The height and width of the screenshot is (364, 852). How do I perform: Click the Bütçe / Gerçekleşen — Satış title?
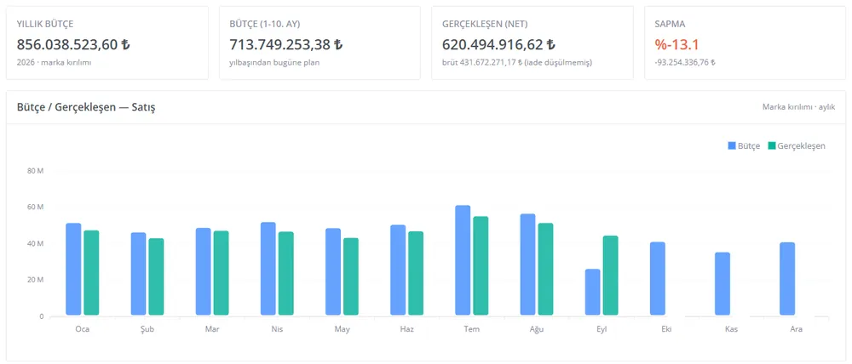[86, 107]
